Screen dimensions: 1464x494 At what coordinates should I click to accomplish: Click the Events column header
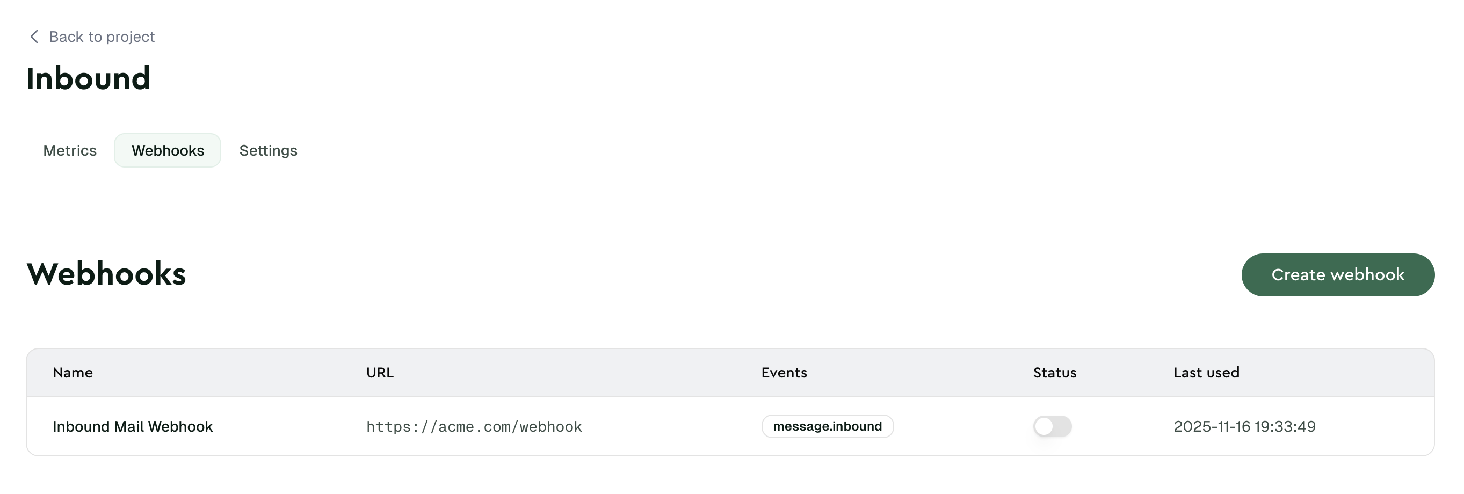tap(784, 372)
